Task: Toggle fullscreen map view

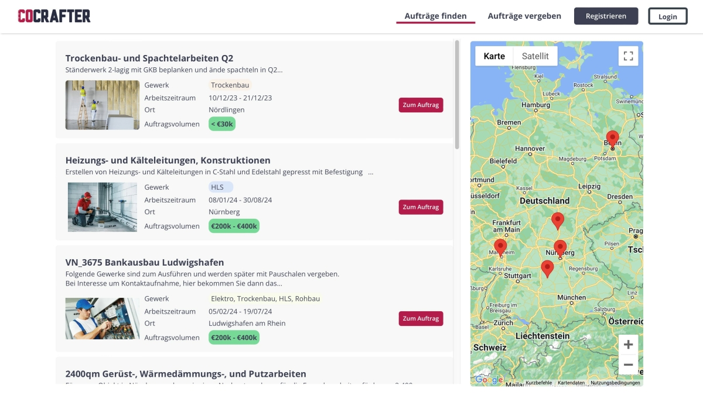Action: coord(629,56)
